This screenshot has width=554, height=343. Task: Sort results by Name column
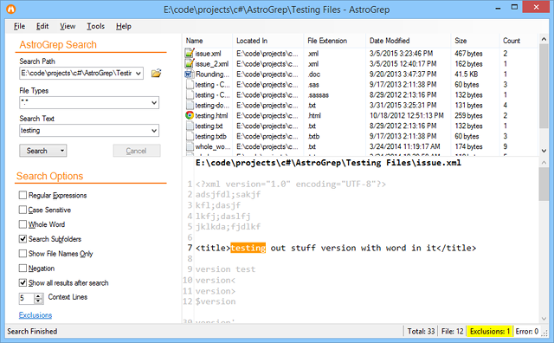(208, 41)
